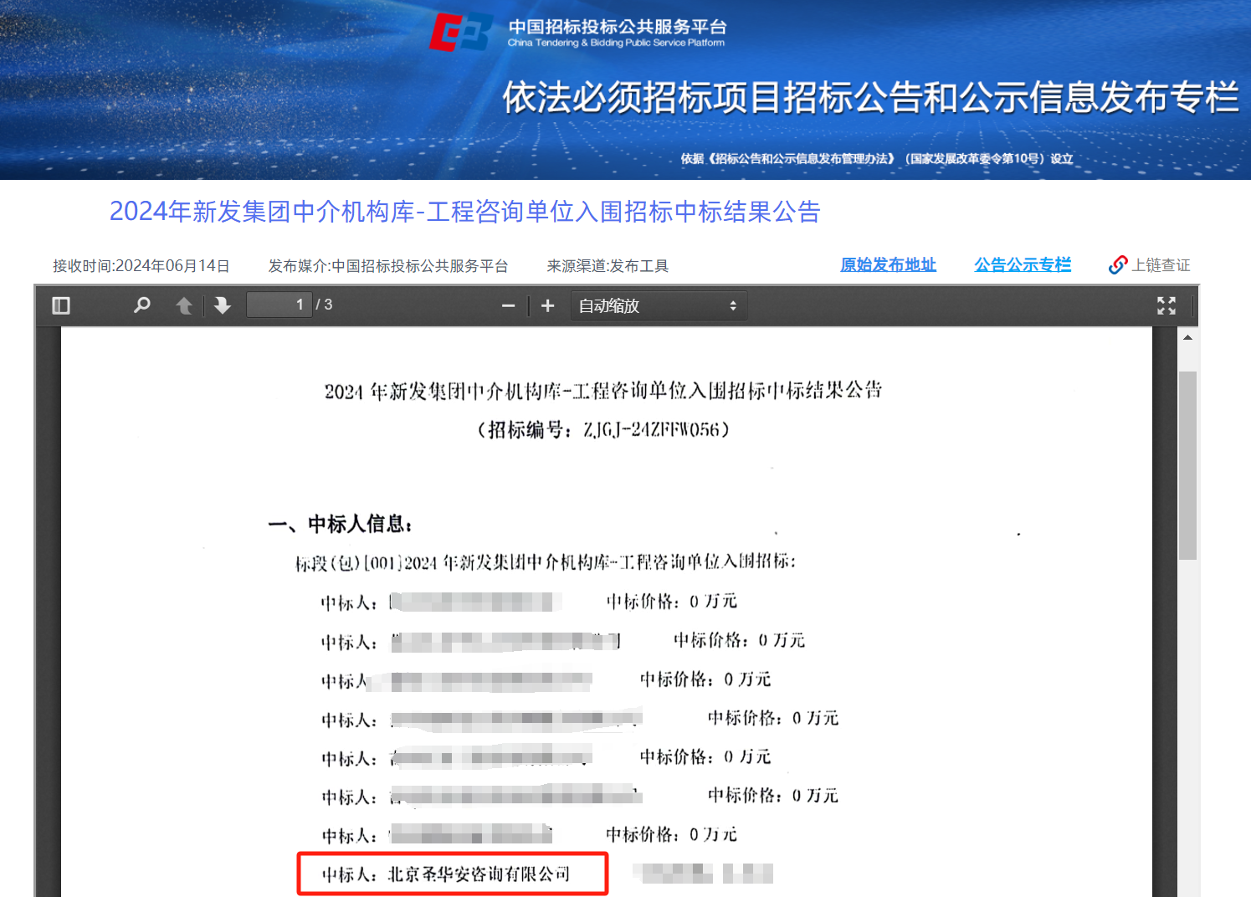The height and width of the screenshot is (897, 1251).
Task: Click 发布媒介:中国招标投标公共服务平台 text
Action: [388, 266]
